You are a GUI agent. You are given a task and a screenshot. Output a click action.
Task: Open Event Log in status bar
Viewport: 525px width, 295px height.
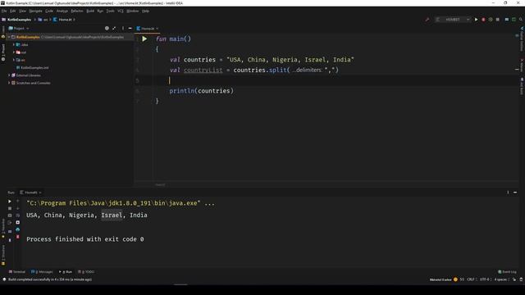pyautogui.click(x=507, y=272)
